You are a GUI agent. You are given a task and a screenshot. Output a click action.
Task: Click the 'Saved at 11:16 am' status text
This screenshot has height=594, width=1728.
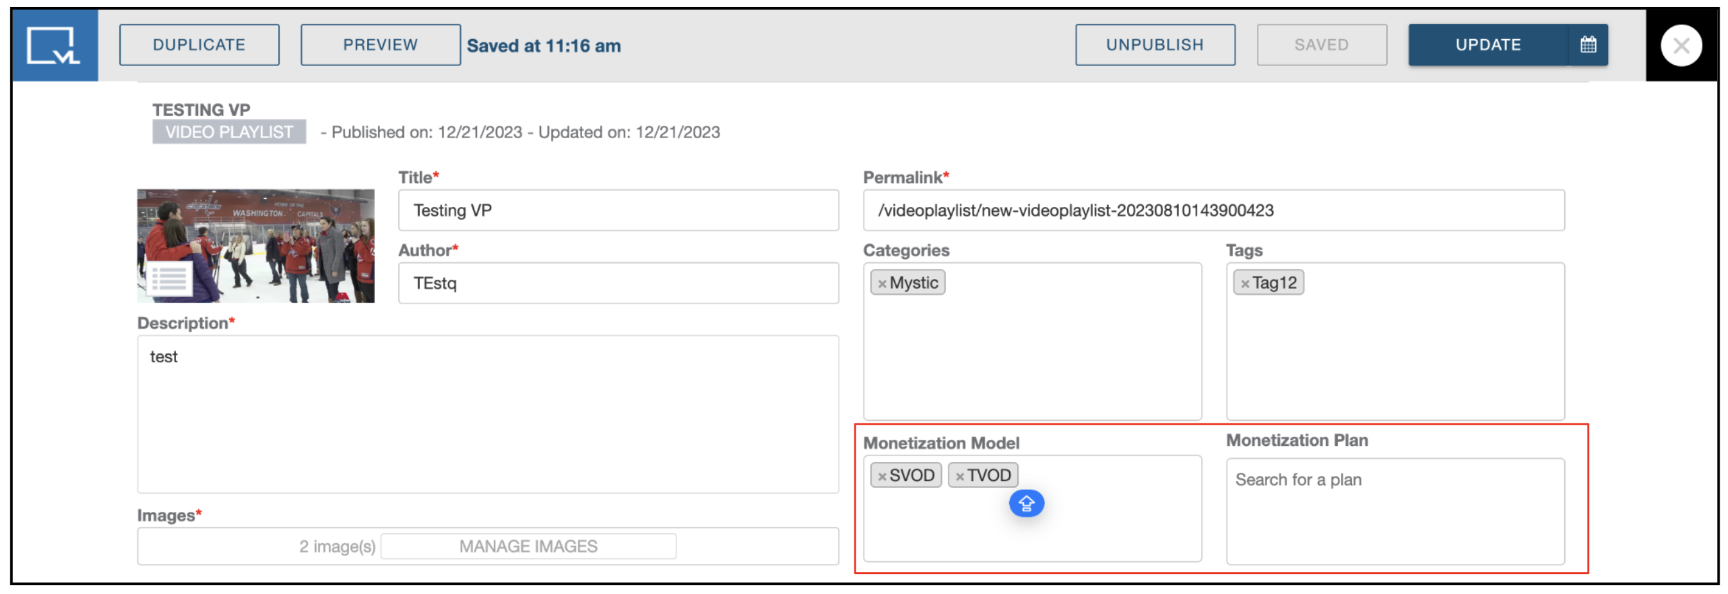point(543,46)
